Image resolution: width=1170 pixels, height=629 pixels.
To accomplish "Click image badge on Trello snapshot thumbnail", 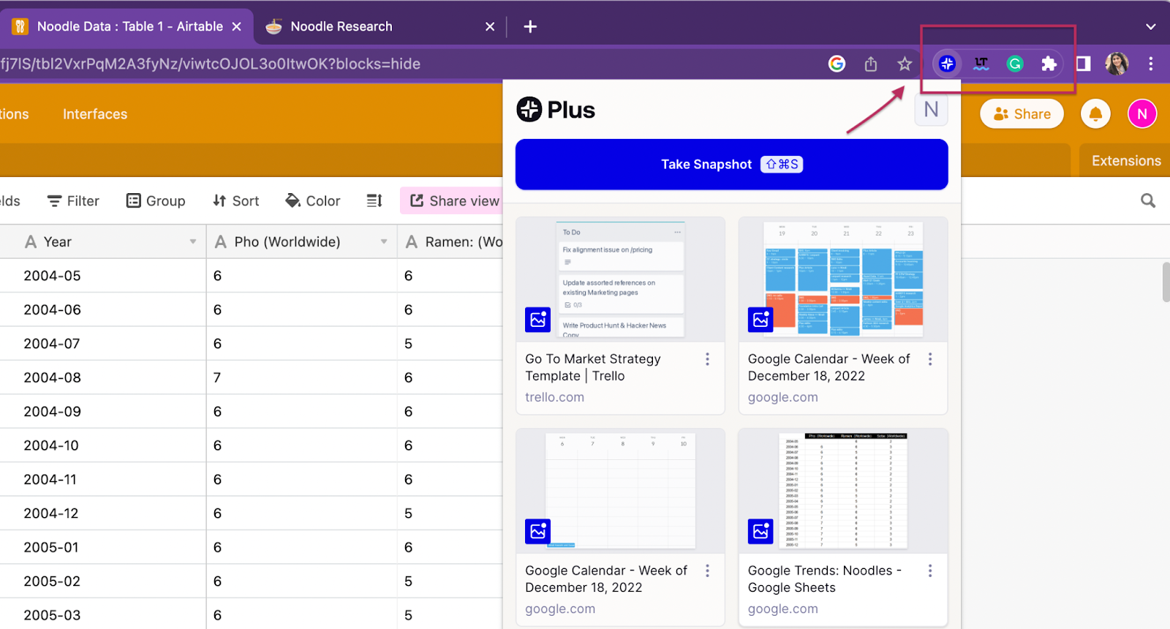I will click(538, 320).
